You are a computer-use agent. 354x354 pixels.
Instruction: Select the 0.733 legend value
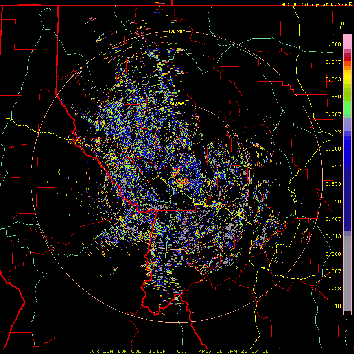tap(333, 132)
